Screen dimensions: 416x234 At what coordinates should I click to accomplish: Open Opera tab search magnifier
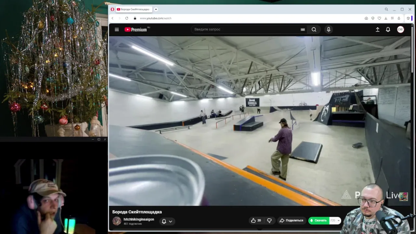point(386,9)
